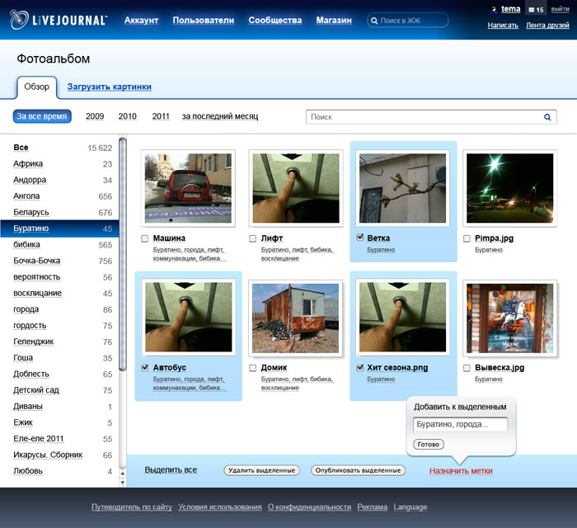This screenshot has height=528, width=577.
Task: Click the tag input field in the popup
Action: [460, 425]
